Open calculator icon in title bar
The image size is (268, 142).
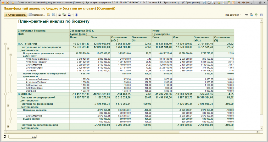coord(228,3)
